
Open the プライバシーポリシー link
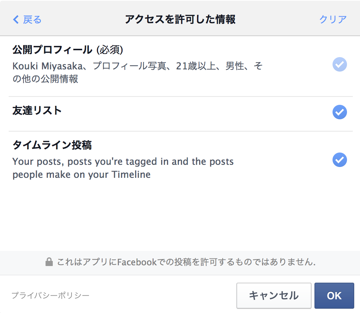tap(51, 295)
